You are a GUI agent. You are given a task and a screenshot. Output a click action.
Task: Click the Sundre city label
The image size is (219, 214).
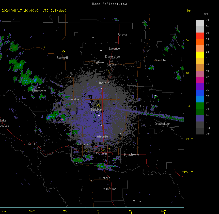click(x=74, y=99)
